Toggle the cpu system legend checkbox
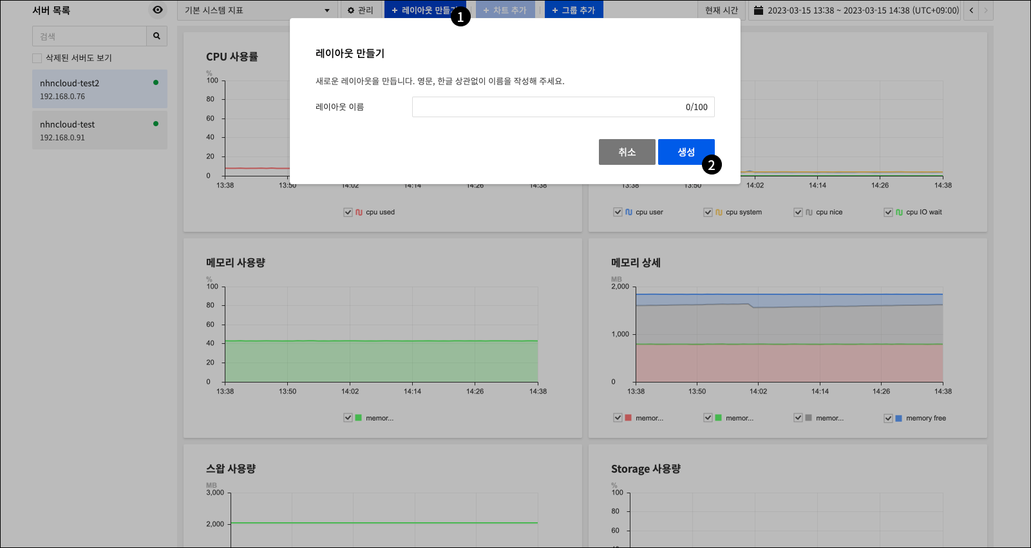Image resolution: width=1031 pixels, height=548 pixels. [x=708, y=212]
